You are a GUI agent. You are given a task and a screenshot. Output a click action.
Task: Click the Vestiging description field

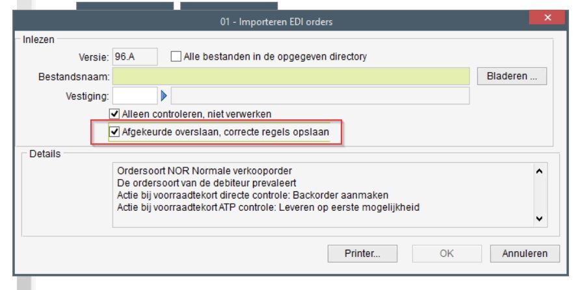pos(320,96)
